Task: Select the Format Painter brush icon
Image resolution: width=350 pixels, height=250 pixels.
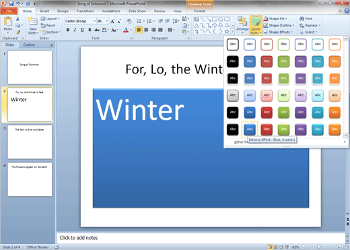Action: click(x=17, y=32)
